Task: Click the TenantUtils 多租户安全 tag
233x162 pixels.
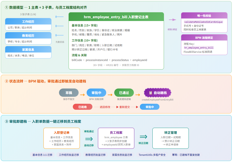Action: tap(152, 155)
